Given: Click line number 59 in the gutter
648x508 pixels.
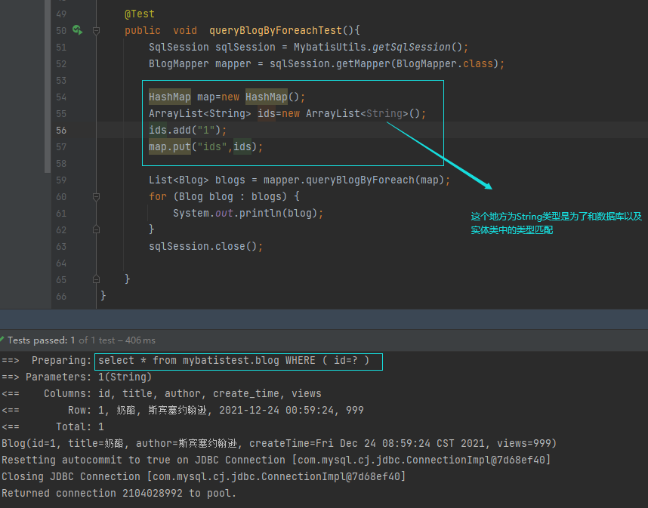Looking at the screenshot, I should (x=61, y=180).
